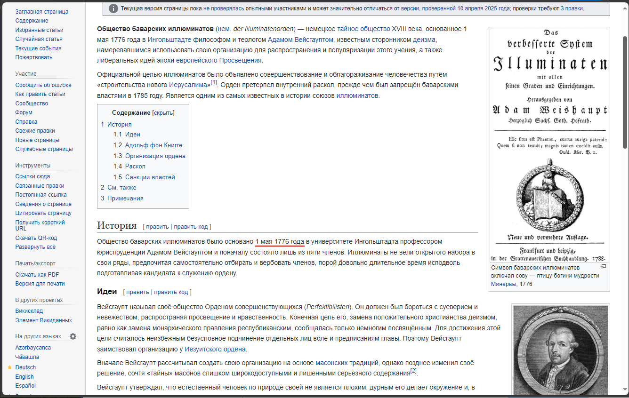Open 'Новые страницы' link
The width and height of the screenshot is (629, 398).
click(x=37, y=140)
